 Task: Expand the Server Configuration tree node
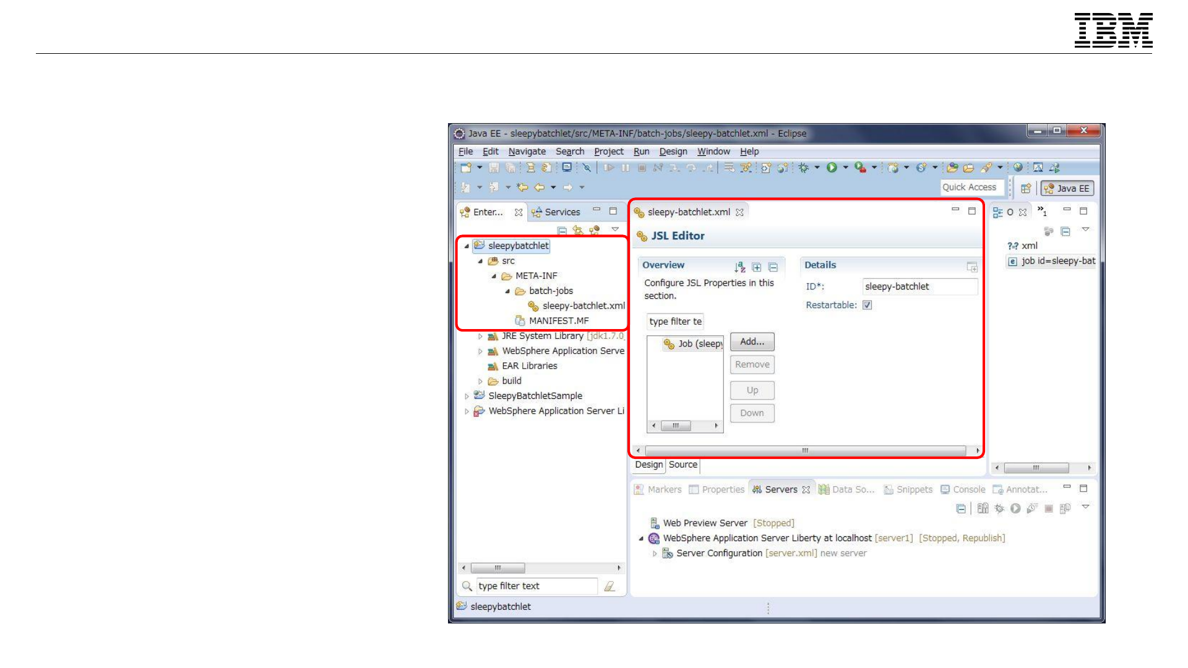(655, 554)
